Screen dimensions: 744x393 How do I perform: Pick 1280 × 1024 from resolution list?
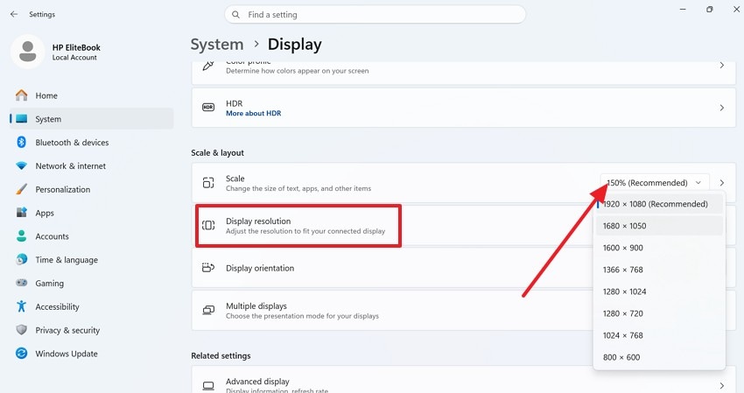tap(660, 291)
